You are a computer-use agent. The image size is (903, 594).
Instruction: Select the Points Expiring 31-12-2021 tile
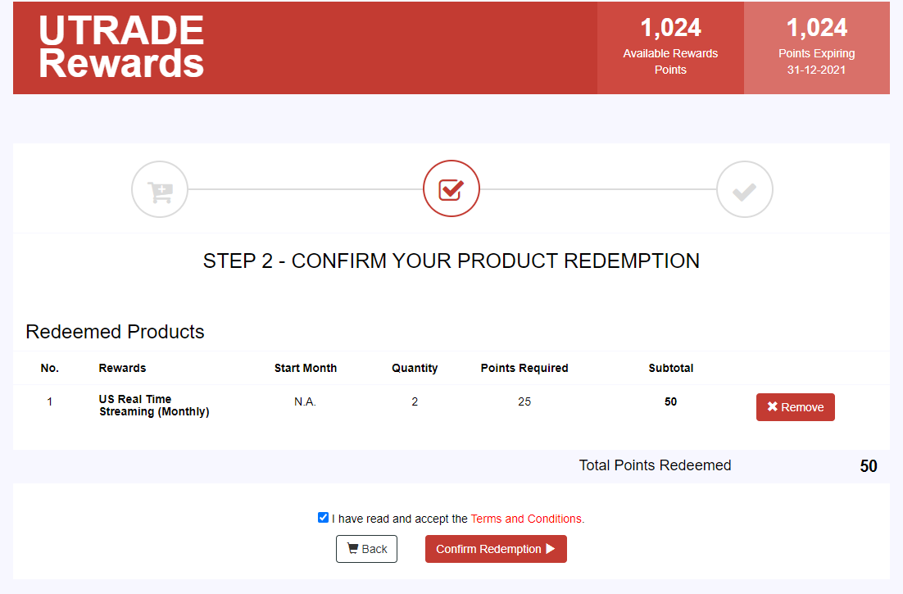pyautogui.click(x=817, y=48)
